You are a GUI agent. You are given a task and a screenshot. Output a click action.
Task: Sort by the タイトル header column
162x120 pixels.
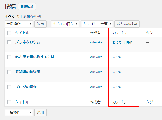pyautogui.click(x=22, y=33)
